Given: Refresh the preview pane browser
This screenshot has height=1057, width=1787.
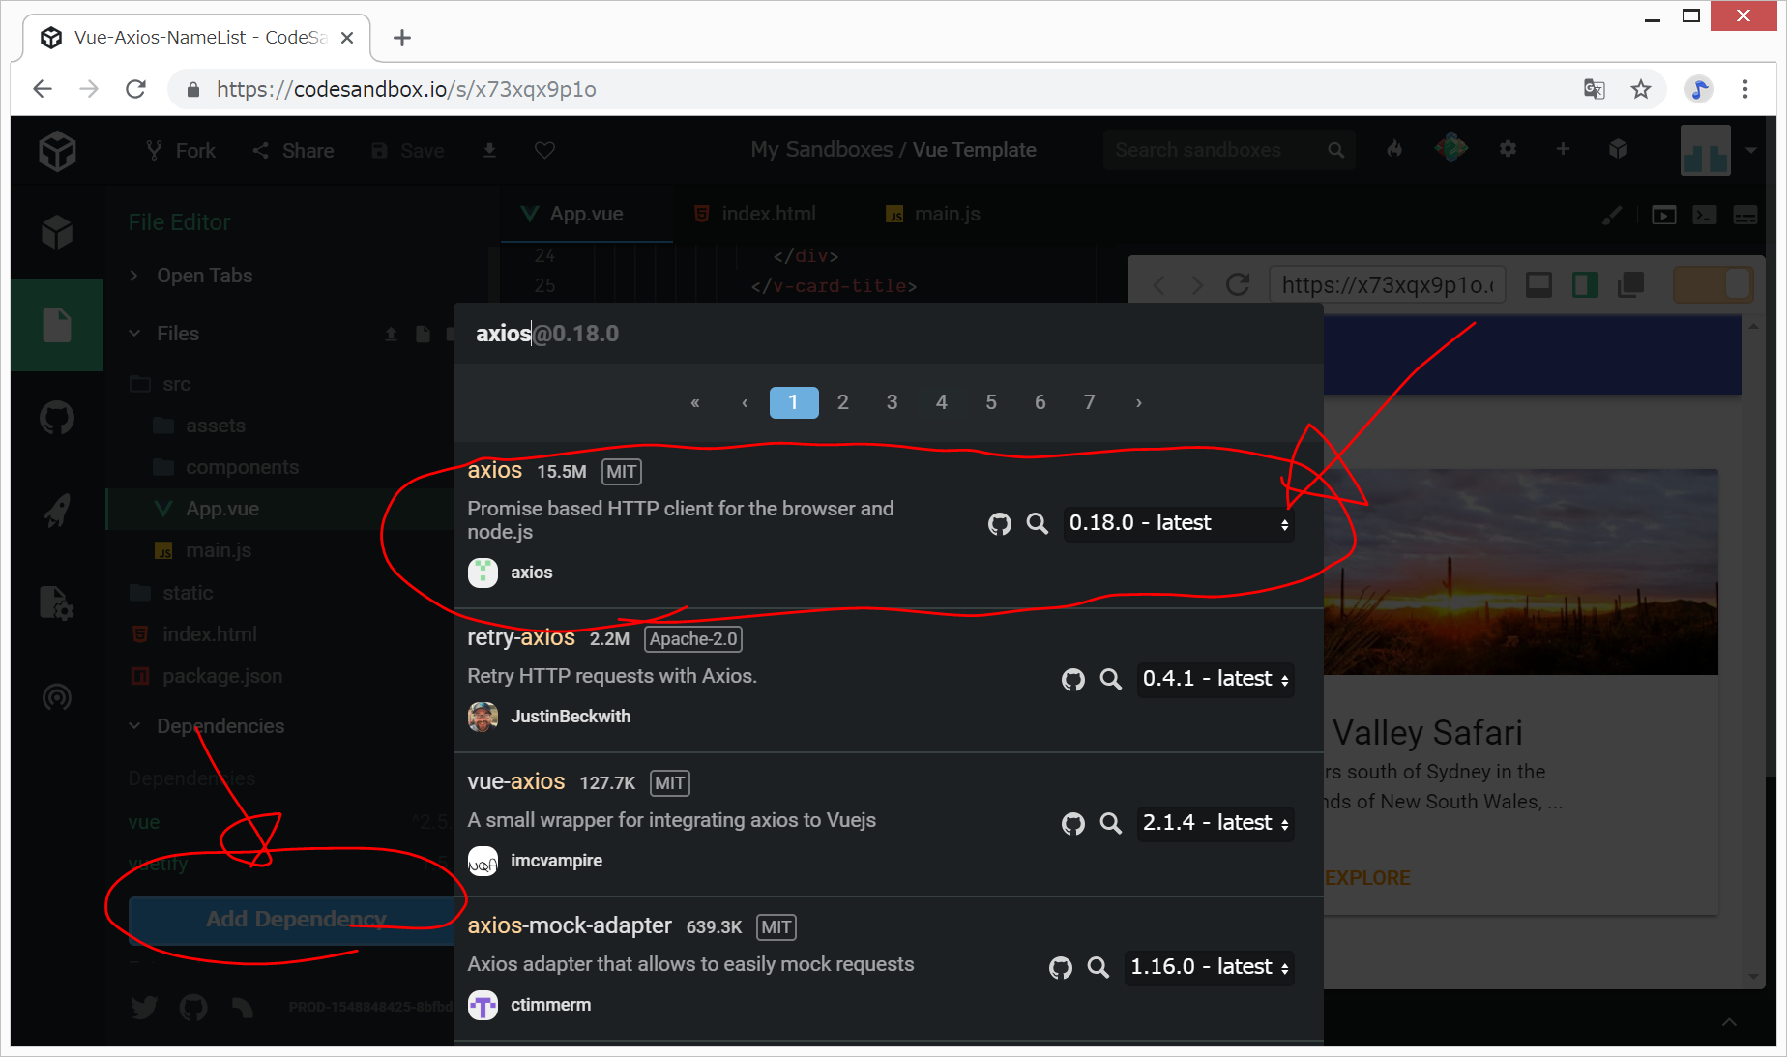Looking at the screenshot, I should pos(1237,285).
